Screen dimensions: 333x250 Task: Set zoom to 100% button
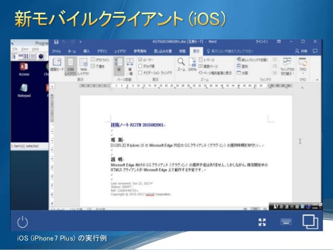pos(192,65)
